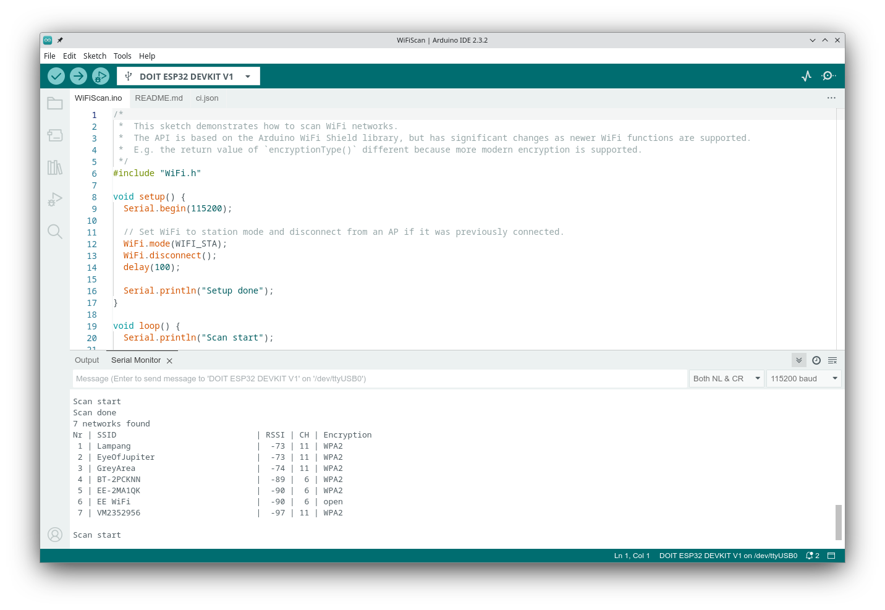Open the Sketch menu
This screenshot has width=885, height=610.
pyautogui.click(x=95, y=56)
